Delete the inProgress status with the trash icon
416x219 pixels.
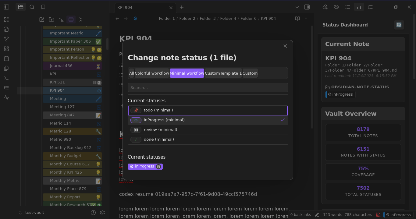(158, 166)
